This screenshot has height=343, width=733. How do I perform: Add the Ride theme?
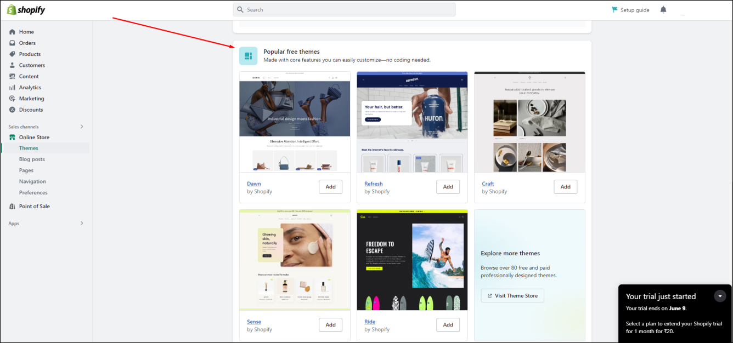tap(448, 325)
